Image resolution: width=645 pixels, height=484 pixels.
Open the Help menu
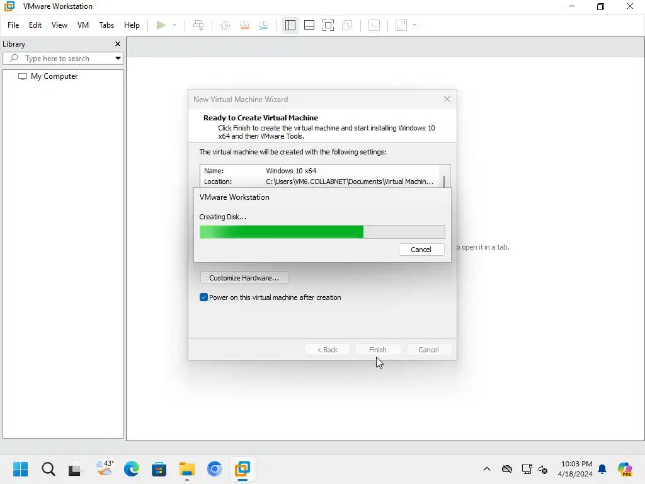point(132,25)
